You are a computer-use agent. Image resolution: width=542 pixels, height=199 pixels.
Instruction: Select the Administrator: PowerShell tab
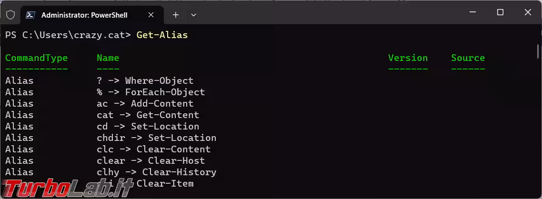click(x=84, y=15)
